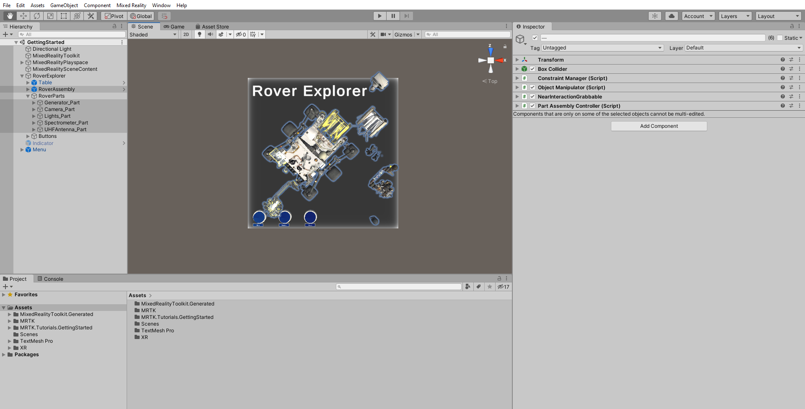Switch to the Console tab
Screen dimensions: 805x409
pyautogui.click(x=50, y=279)
